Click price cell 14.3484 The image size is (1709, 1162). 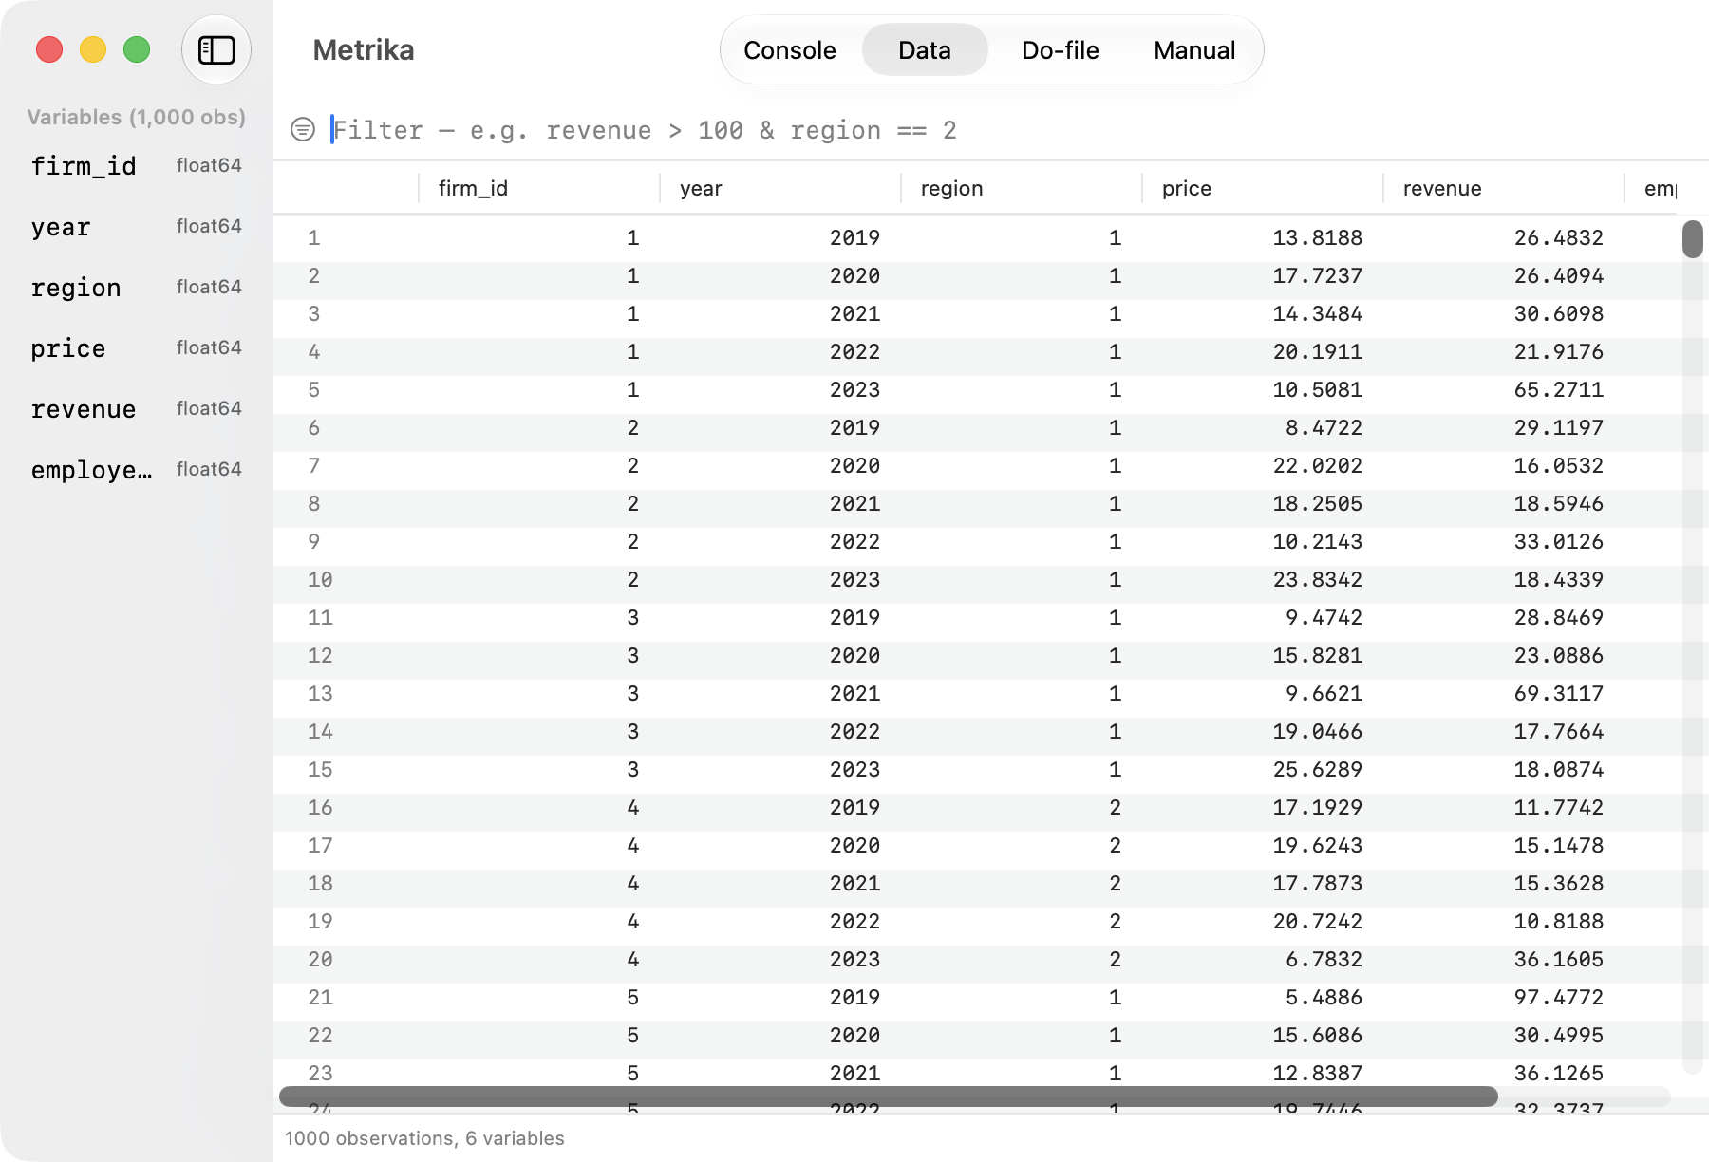click(x=1317, y=313)
